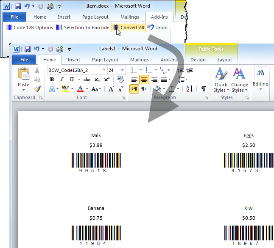274x248 pixels.
Task: Justify paragraph text
Action: tap(164, 80)
